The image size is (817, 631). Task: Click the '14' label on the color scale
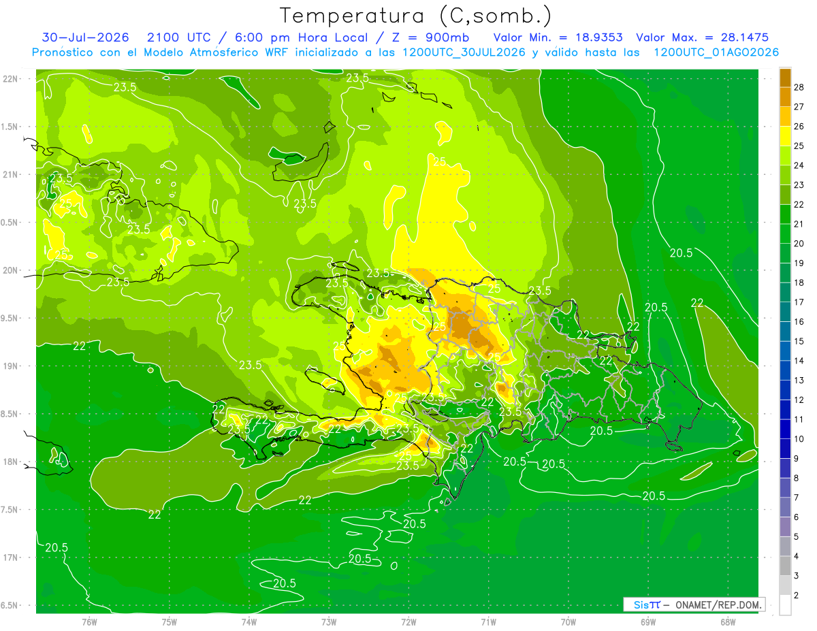[799, 361]
